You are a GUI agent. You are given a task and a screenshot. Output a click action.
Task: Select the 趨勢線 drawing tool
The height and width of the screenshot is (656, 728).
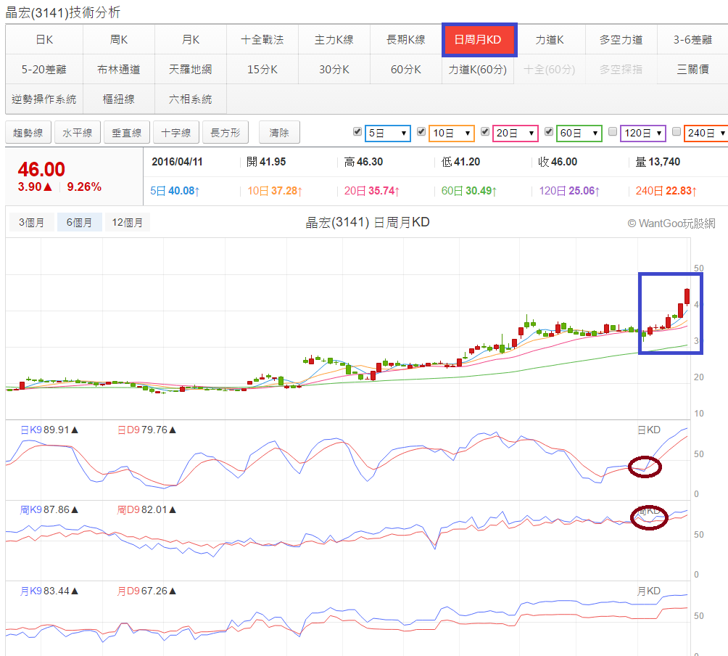(x=28, y=133)
